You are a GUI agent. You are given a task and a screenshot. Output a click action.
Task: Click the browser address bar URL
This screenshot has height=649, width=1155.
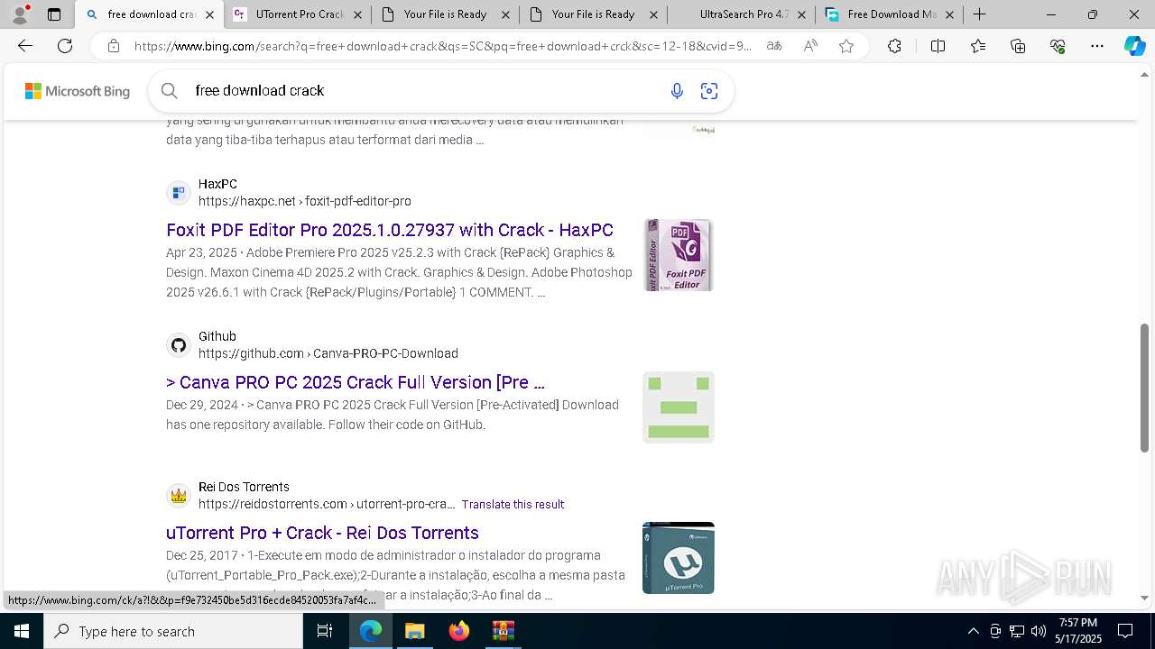point(442,46)
